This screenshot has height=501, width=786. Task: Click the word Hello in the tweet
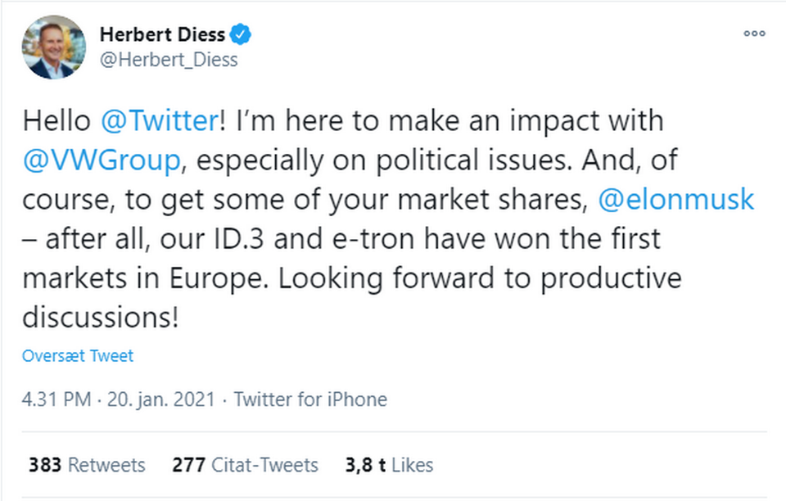(56, 120)
